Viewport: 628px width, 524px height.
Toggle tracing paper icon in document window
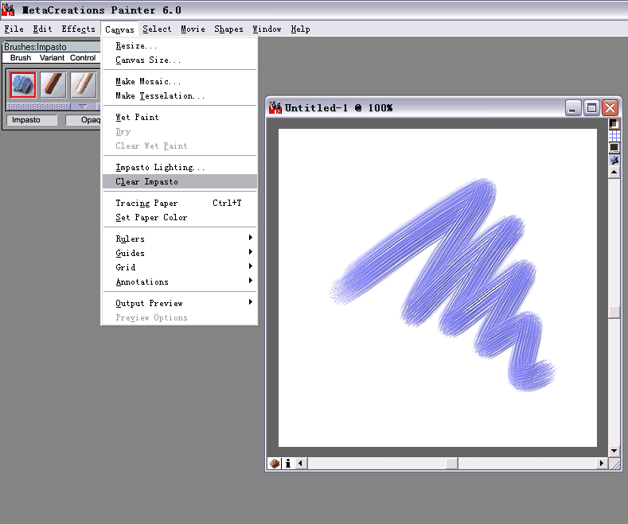(x=614, y=124)
